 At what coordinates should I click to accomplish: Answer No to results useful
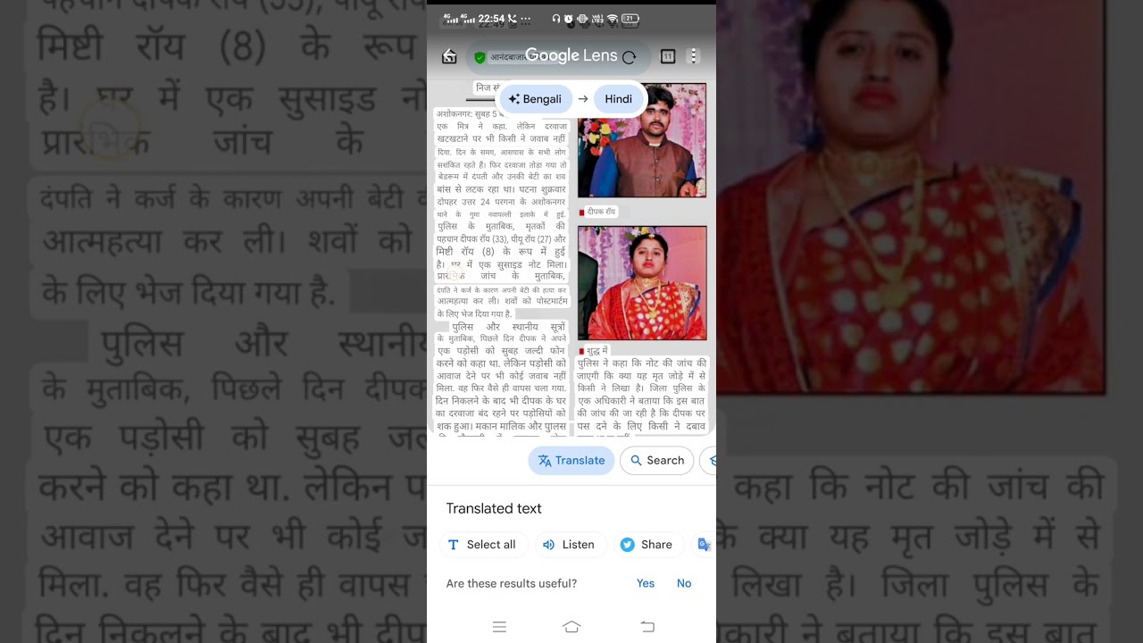[x=684, y=583]
